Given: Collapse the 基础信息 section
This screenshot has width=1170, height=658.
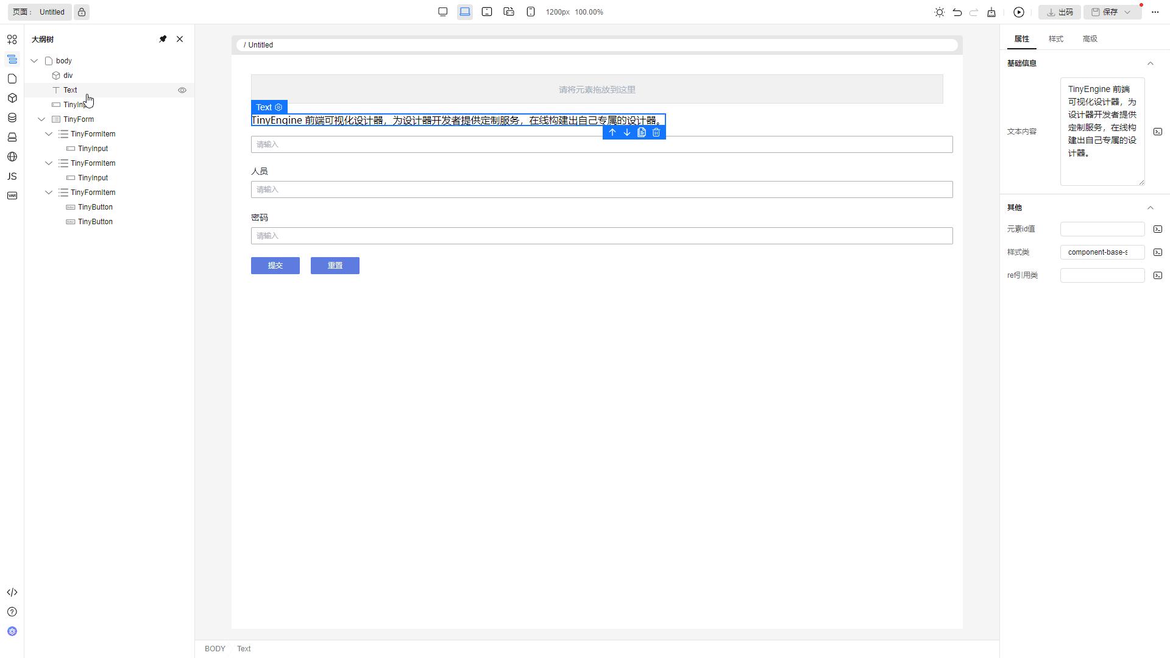Looking at the screenshot, I should click(1150, 63).
